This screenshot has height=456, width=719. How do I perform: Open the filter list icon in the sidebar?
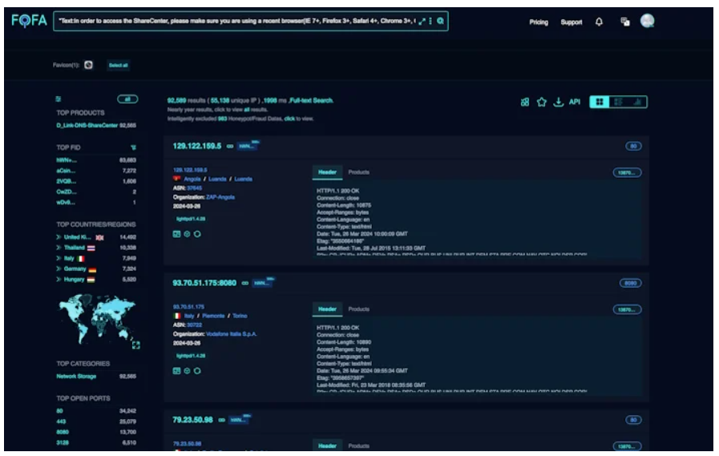click(x=59, y=99)
